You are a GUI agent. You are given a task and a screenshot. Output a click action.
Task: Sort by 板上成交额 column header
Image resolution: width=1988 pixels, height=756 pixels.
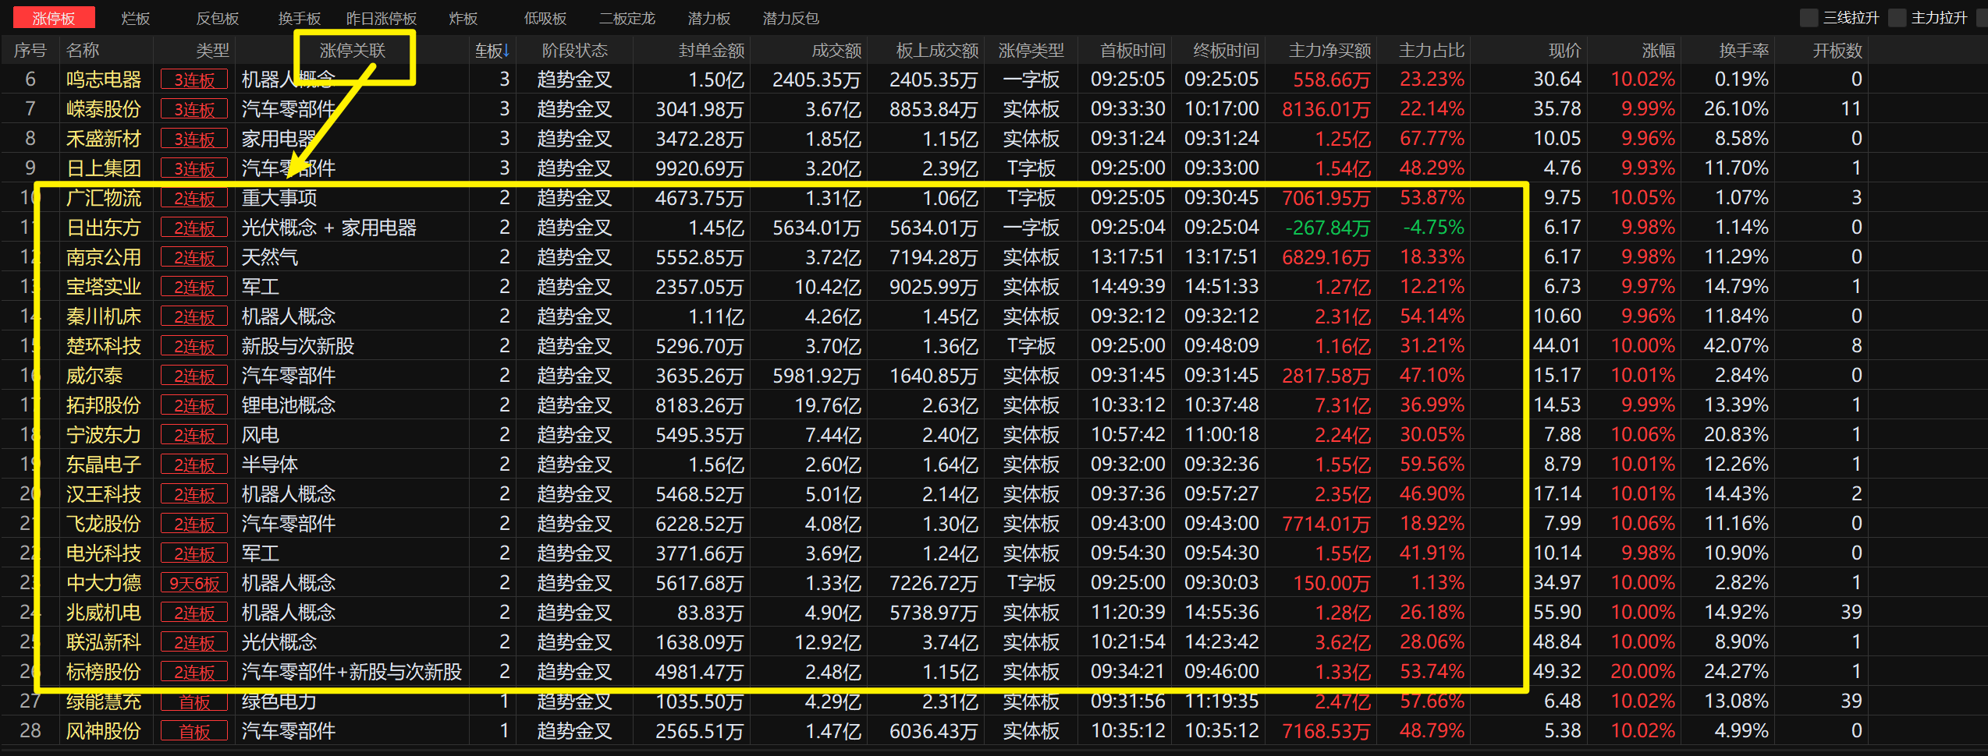937,51
